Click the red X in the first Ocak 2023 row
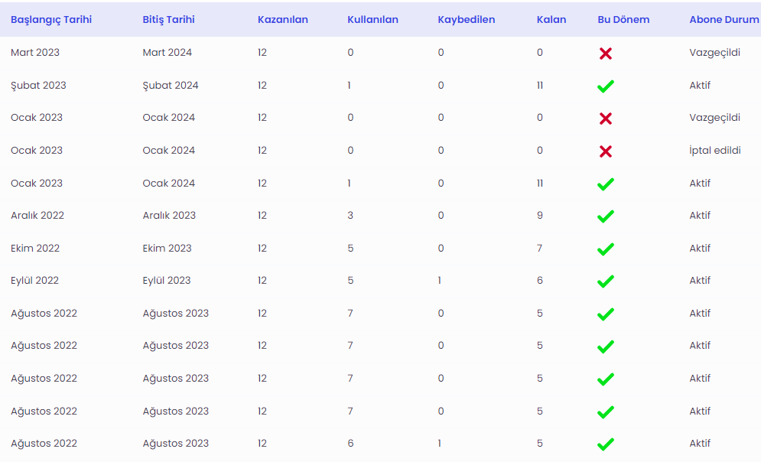The width and height of the screenshot is (761, 462). click(x=605, y=119)
